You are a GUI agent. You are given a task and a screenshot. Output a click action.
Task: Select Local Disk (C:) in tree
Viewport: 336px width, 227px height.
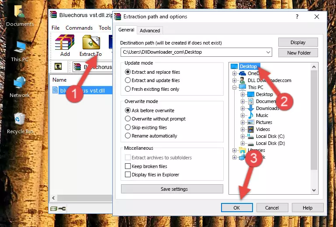270,136
